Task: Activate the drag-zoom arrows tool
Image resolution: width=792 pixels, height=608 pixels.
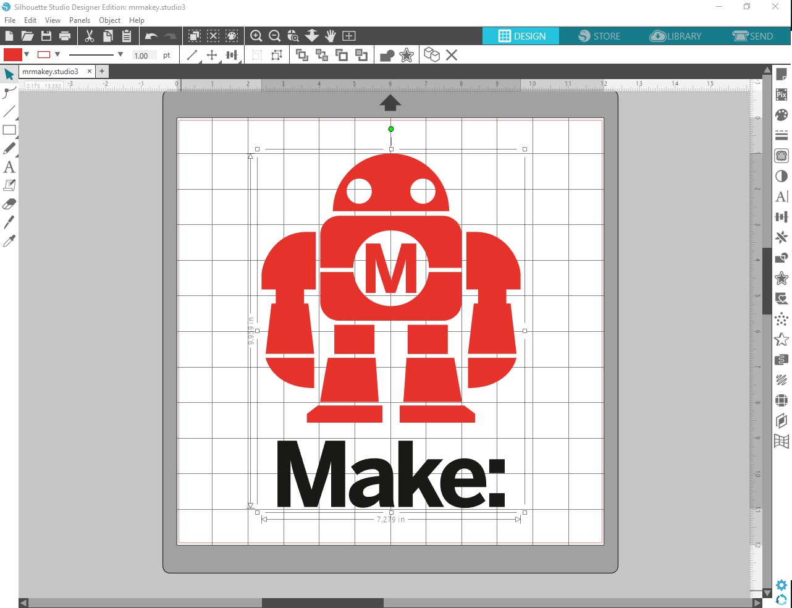Action: click(x=312, y=36)
